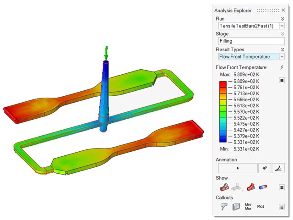293x220 pixels.
Task: Click the blue-red contour bar Show icon
Action: click(263, 187)
